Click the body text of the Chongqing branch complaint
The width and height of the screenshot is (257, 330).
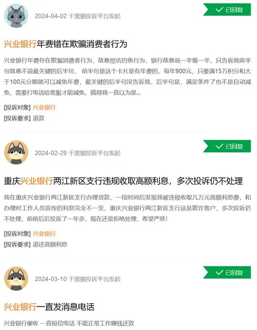tap(128, 208)
